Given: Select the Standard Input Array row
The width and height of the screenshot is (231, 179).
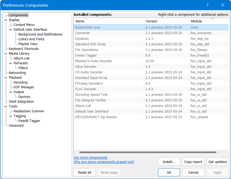Looking at the screenshot, I should (x=151, y=78).
